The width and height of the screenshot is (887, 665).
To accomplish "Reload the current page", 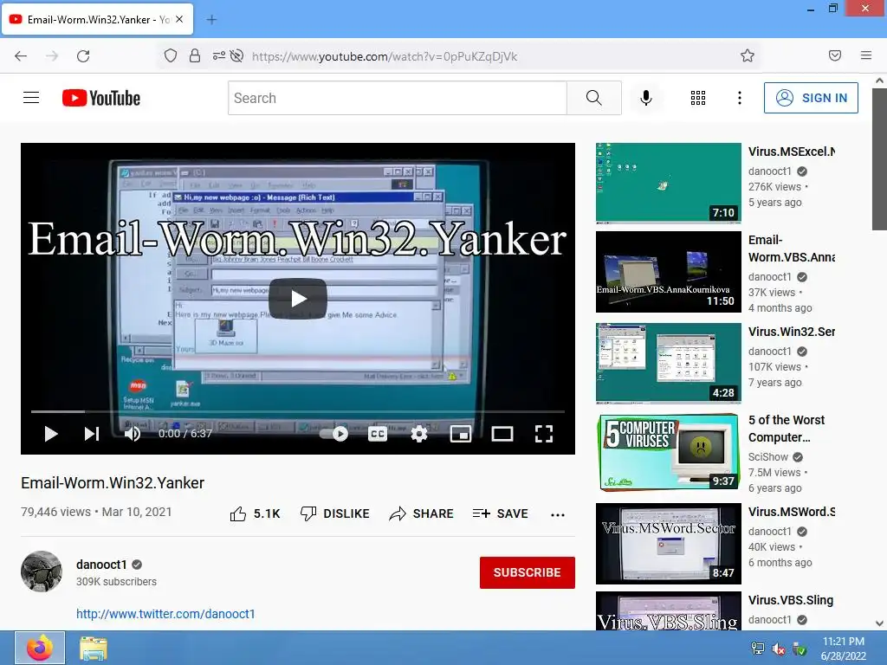I will (83, 56).
